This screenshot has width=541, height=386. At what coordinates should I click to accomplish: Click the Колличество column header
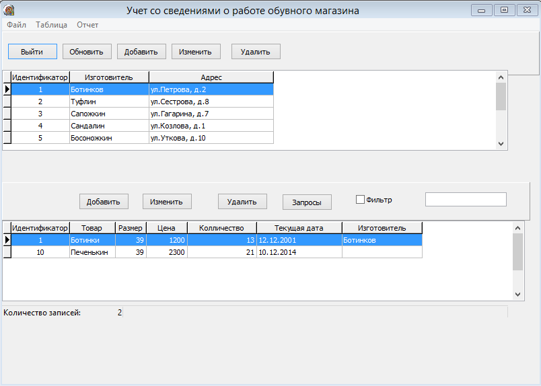click(222, 228)
